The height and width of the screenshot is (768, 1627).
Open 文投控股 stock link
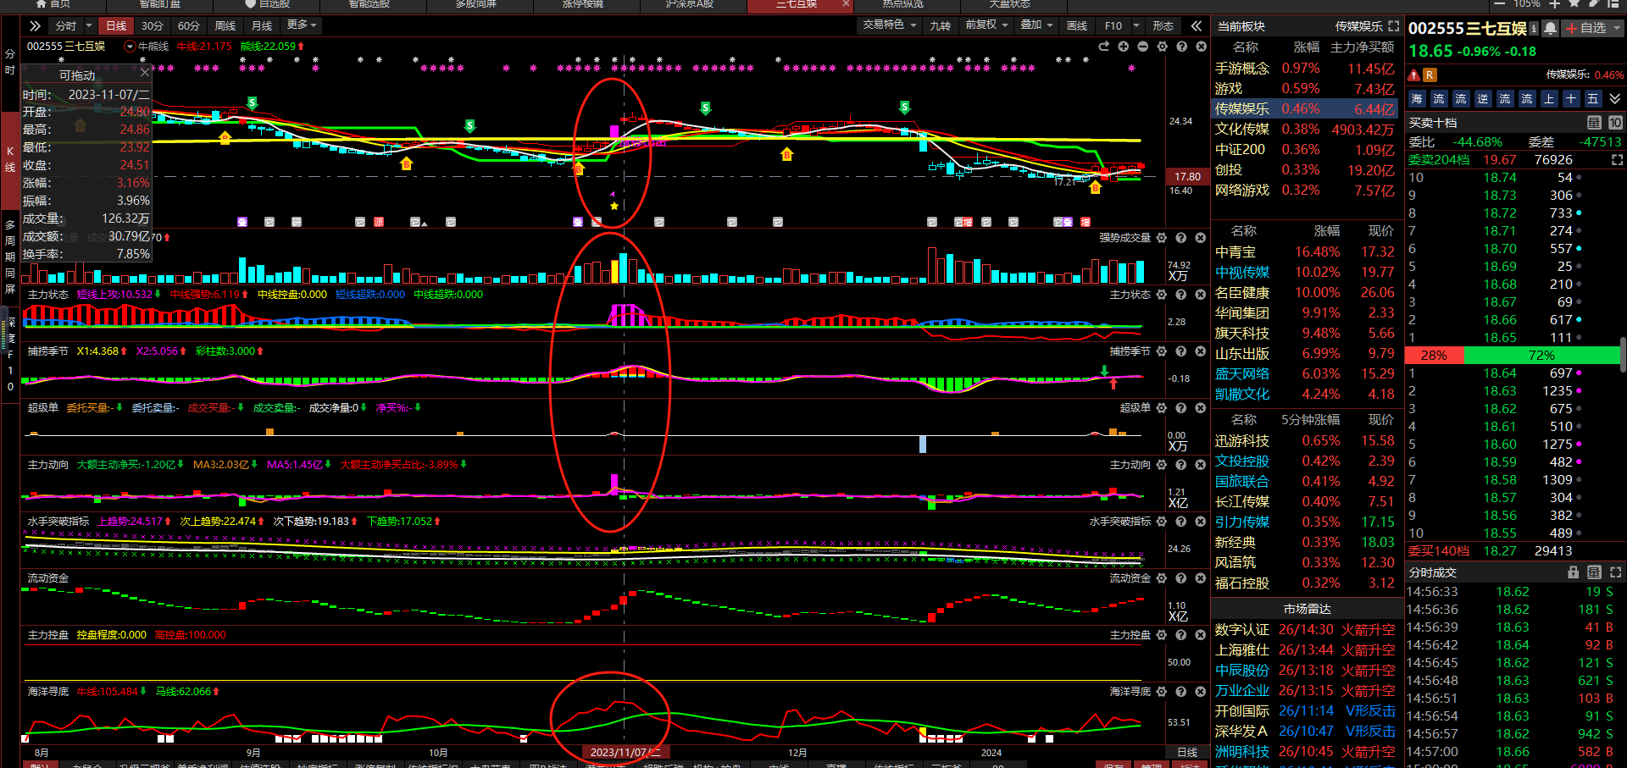click(x=1242, y=461)
